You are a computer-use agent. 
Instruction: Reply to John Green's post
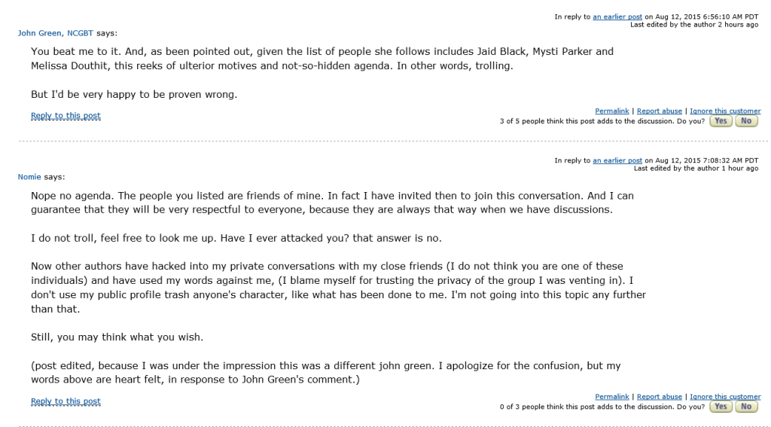(66, 116)
